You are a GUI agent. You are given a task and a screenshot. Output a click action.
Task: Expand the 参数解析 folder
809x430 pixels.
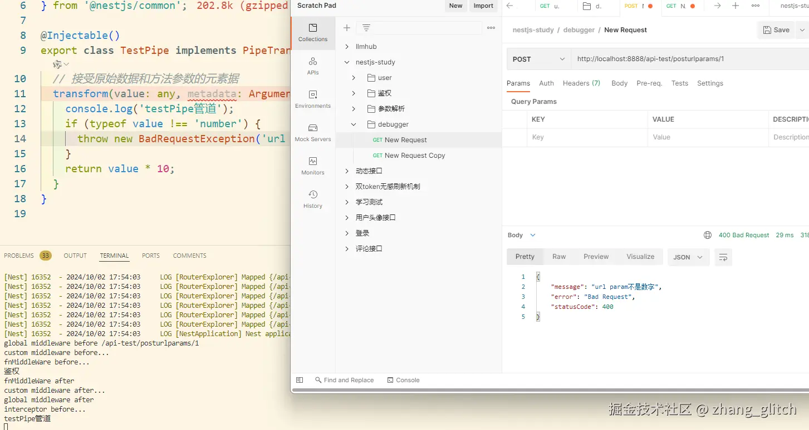(x=354, y=109)
